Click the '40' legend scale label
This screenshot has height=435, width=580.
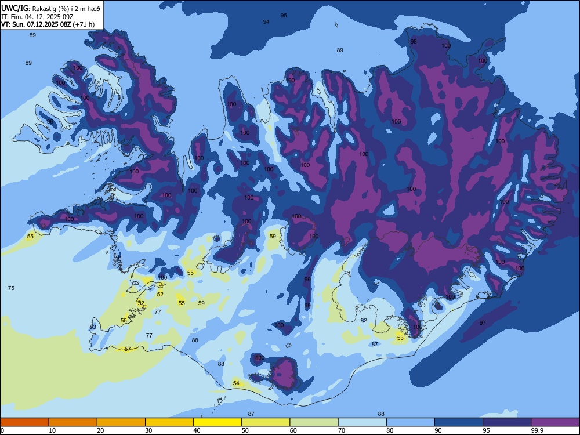(x=197, y=430)
